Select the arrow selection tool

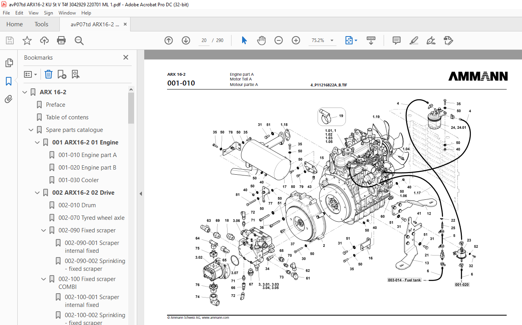244,40
